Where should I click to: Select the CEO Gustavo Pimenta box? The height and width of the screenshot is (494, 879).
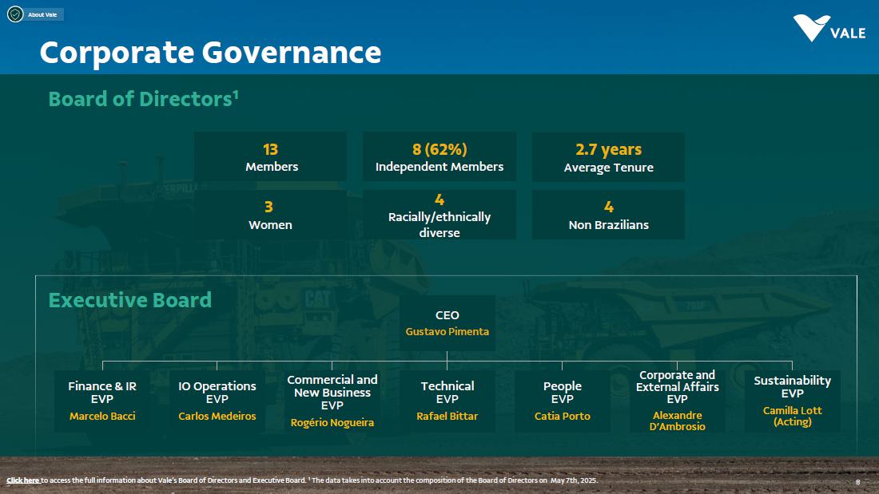(x=447, y=323)
